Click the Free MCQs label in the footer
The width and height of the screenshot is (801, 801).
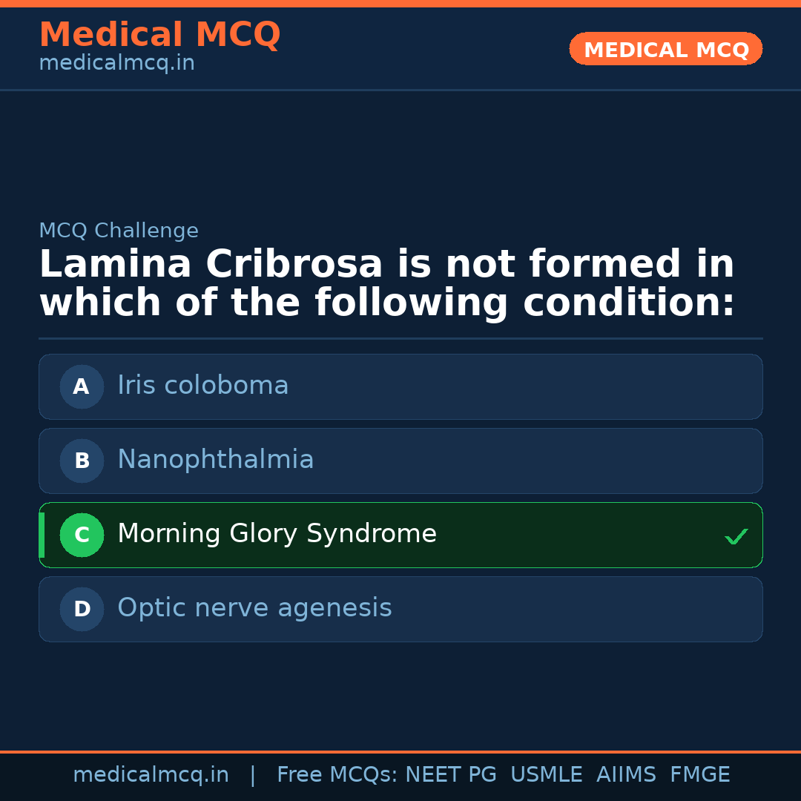(x=337, y=775)
